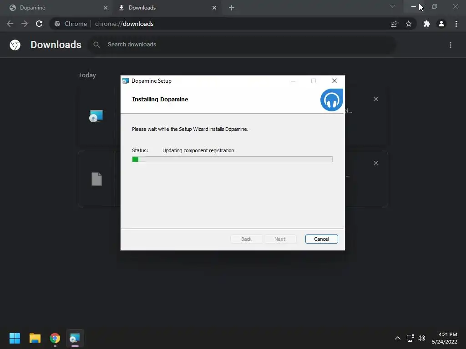This screenshot has height=349, width=466.
Task: Open Downloads page more actions menu
Action: point(451,45)
